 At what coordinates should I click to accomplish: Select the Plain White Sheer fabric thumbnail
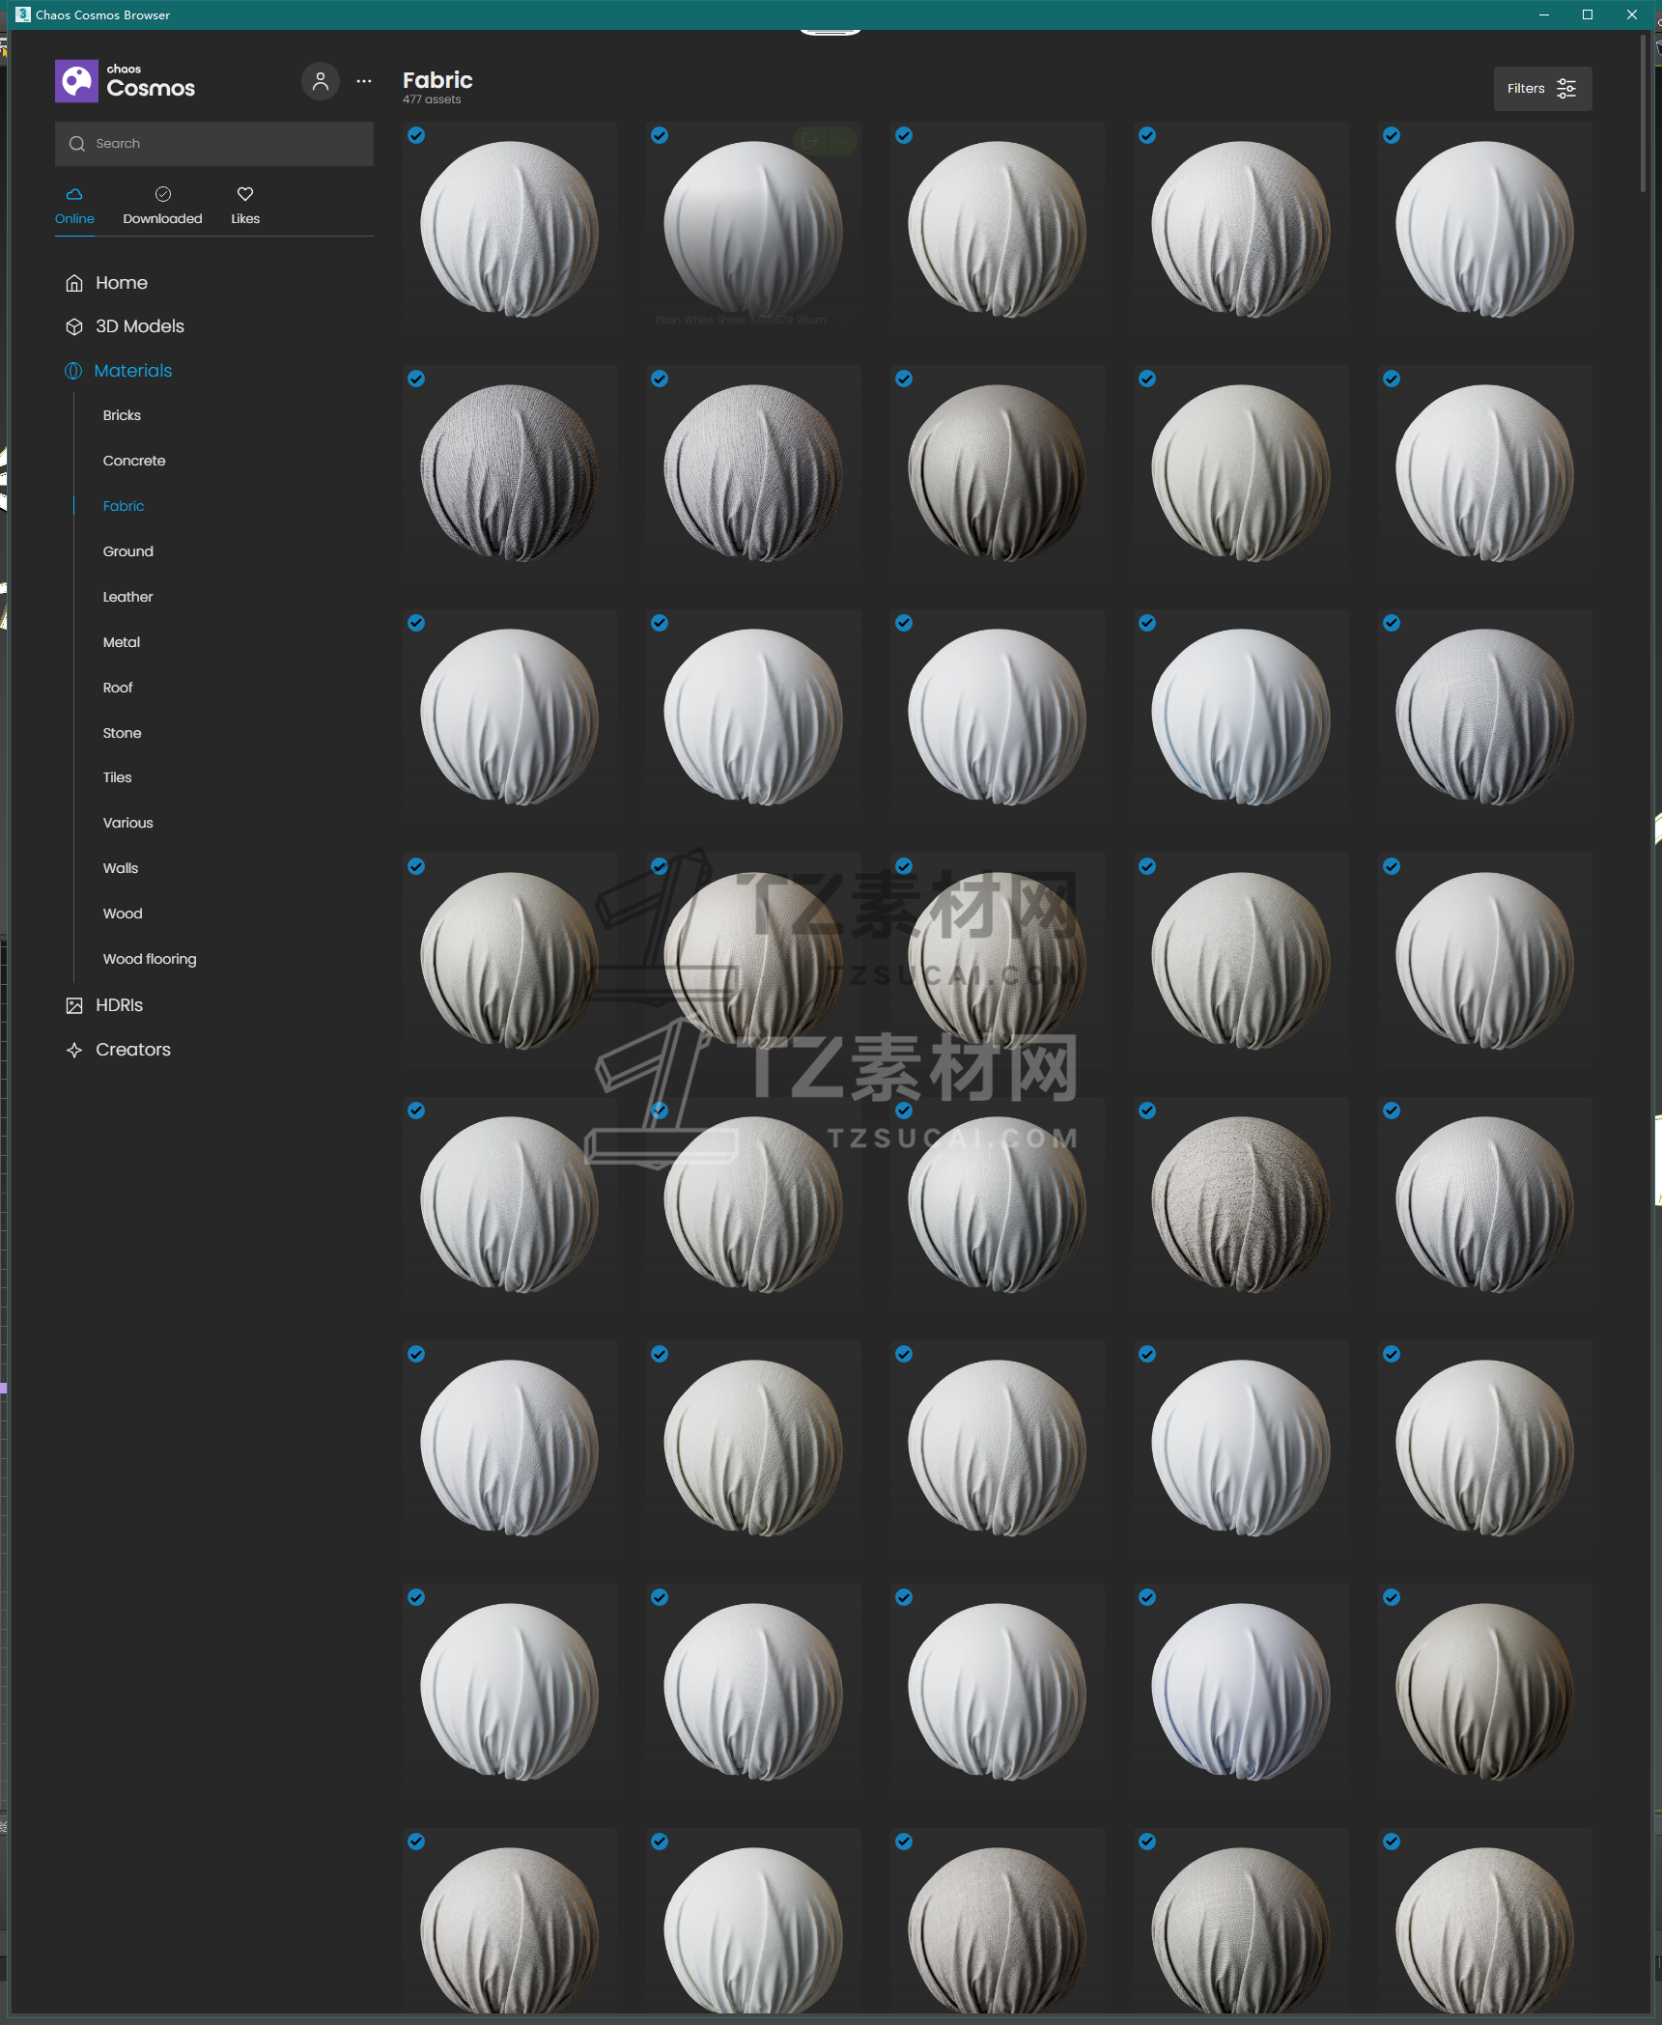tap(753, 229)
